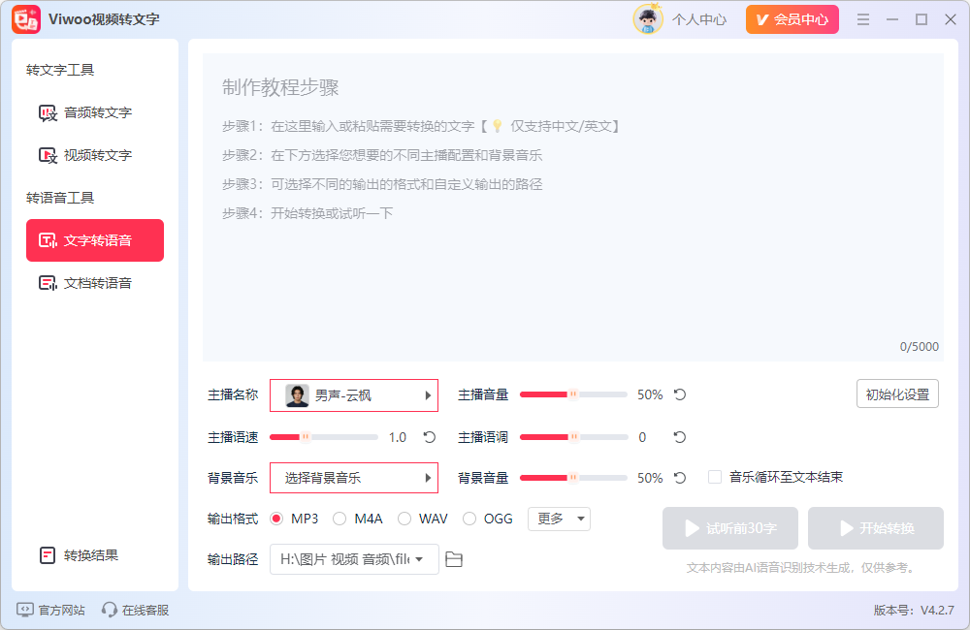
Task: Open 官方网站 link
Action: [50, 611]
